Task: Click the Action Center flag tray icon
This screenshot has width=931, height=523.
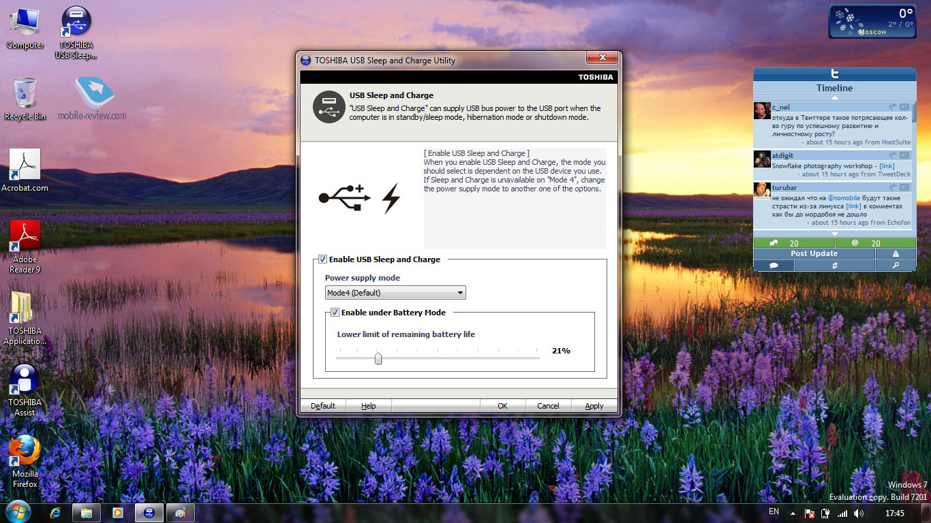Action: pos(810,513)
